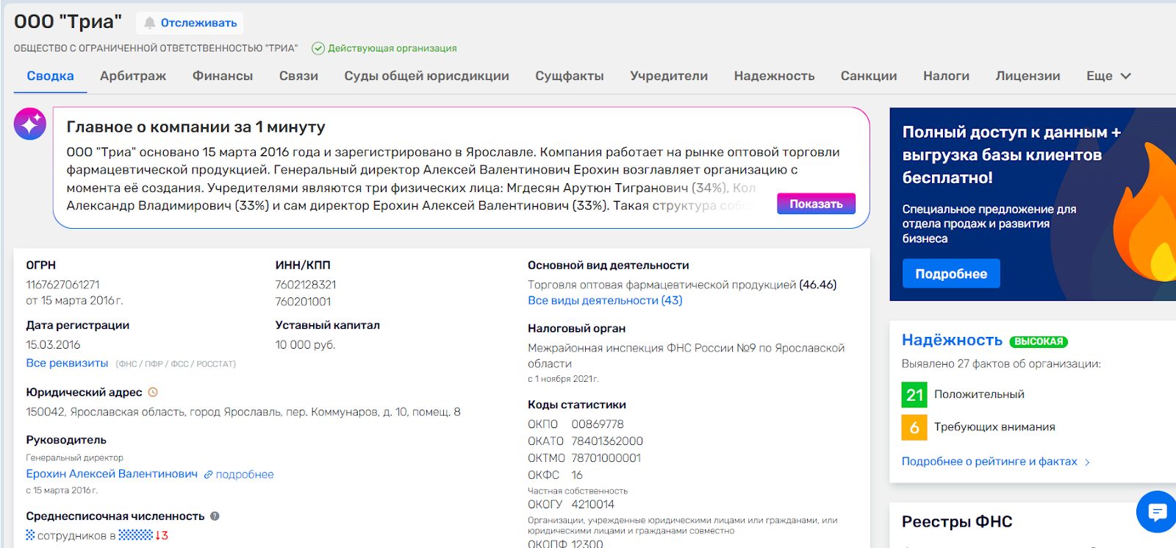Screen dimensions: 1176x548
Task: Click the flame image on the promo banner
Action: coord(1145,213)
